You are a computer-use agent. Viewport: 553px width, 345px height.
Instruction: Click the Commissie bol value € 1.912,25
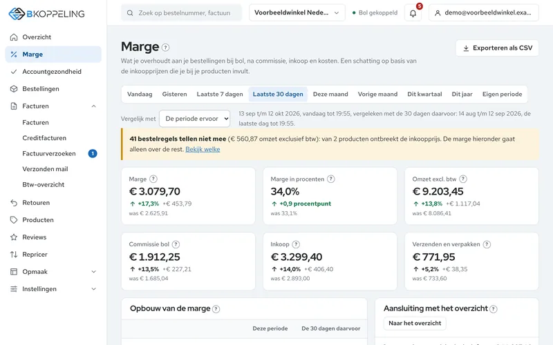click(x=154, y=257)
